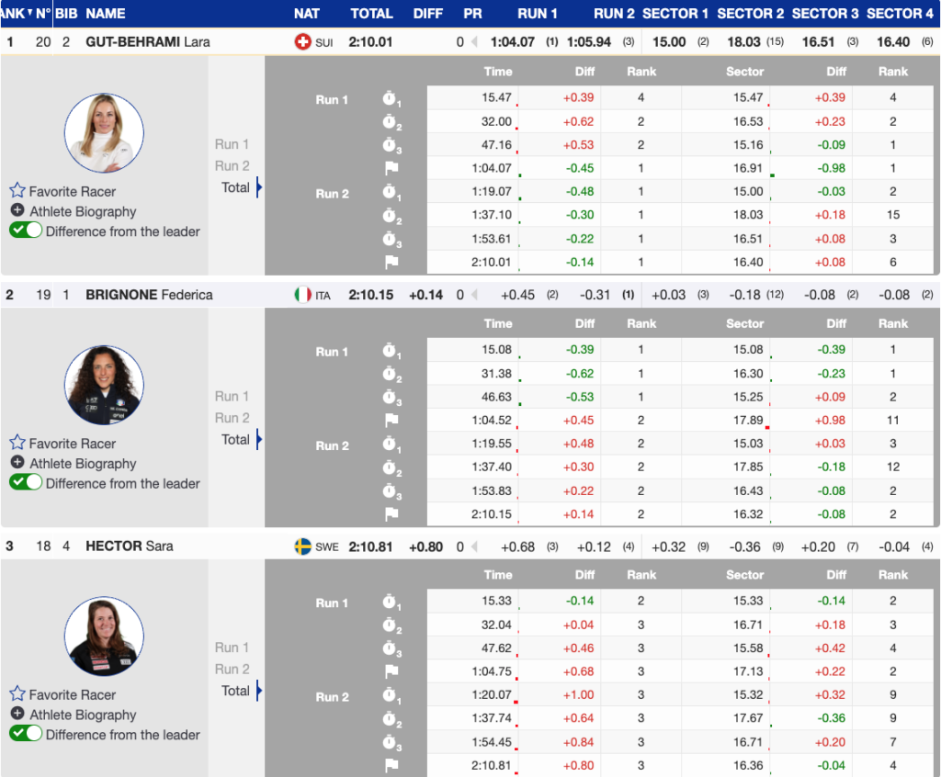This screenshot has width=941, height=777.
Task: Click Federica Brignone's profile photo
Action: 104,385
